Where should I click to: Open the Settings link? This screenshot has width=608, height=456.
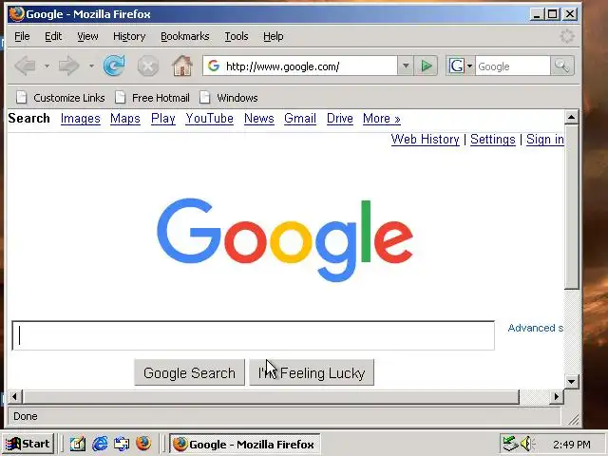tap(493, 140)
